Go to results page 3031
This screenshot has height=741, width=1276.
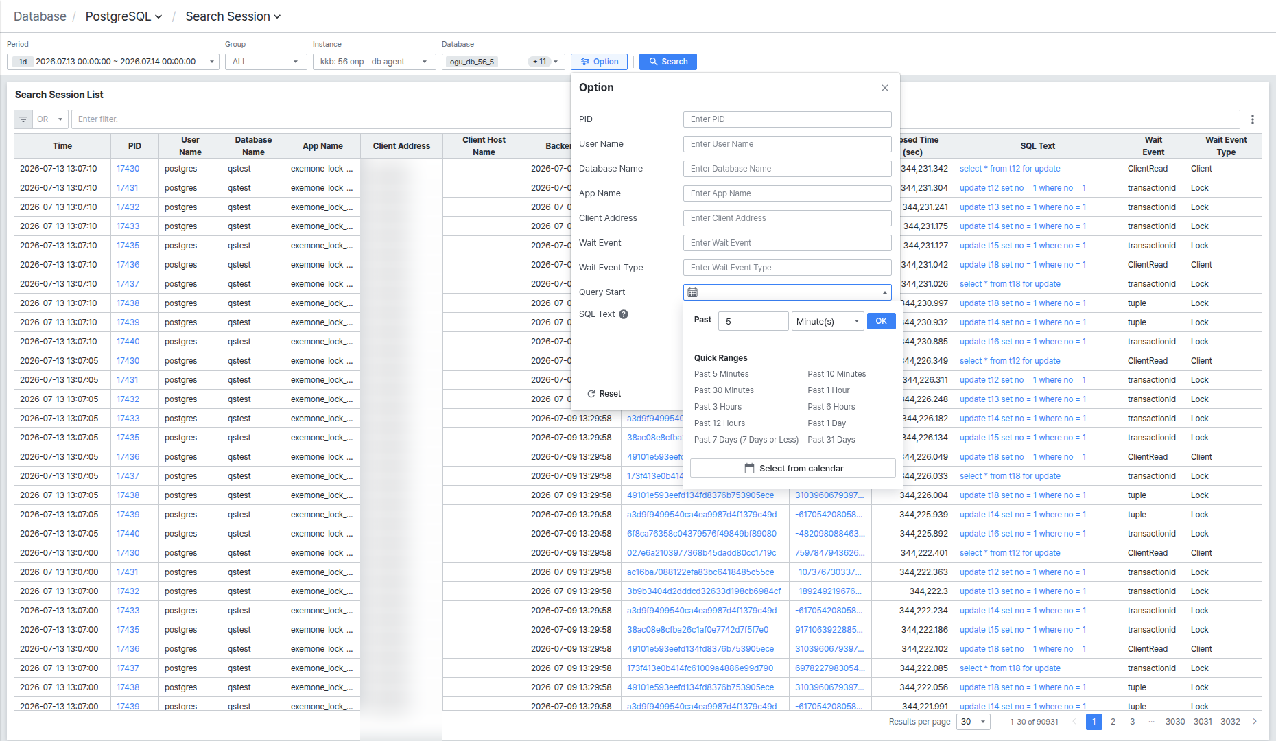click(1203, 722)
